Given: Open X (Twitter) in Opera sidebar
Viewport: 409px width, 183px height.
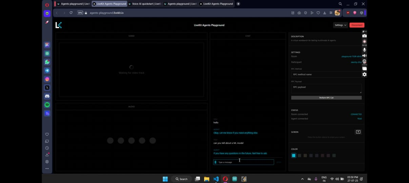Looking at the screenshot, I should coord(47,87).
